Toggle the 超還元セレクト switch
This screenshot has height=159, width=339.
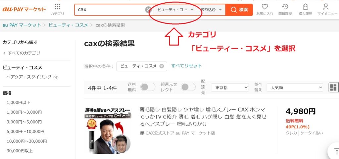188,87
